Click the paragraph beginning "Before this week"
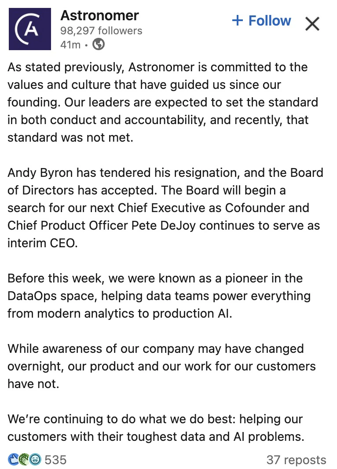This screenshot has width=337, height=469. [x=158, y=296]
